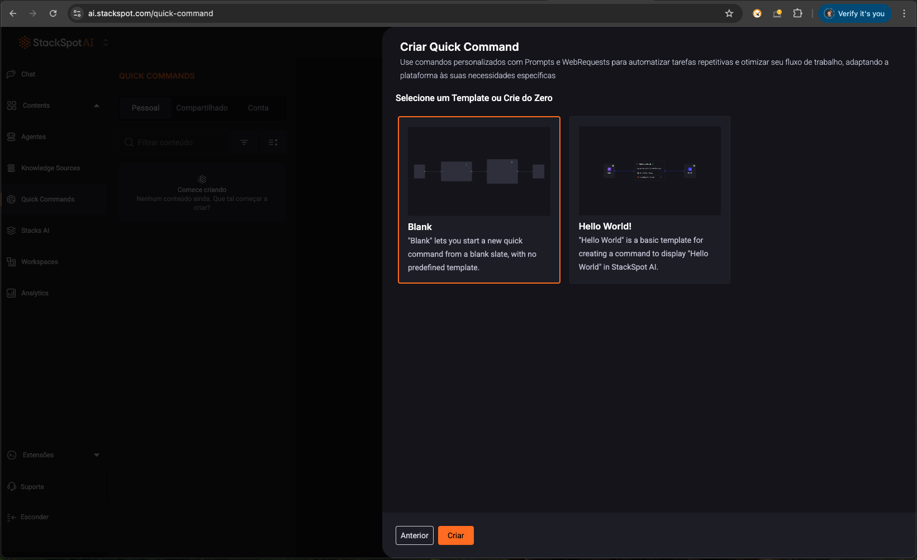Open Knowledge Sources in the sidebar
This screenshot has height=560, width=917.
click(50, 168)
